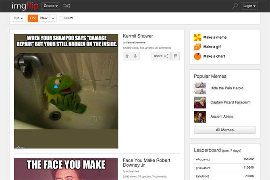
Task: Open Captain Picard Facepalm thumbnail
Action: 200,103
